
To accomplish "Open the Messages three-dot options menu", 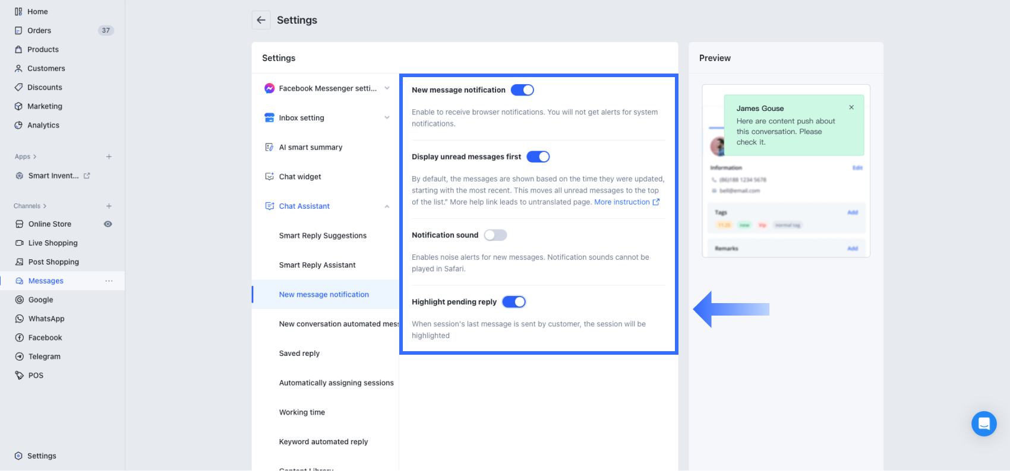I will coord(109,281).
